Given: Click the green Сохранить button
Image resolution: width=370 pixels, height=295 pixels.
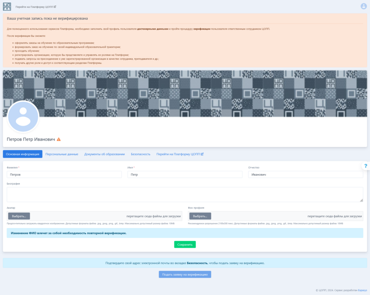Looking at the screenshot, I should tap(185, 244).
